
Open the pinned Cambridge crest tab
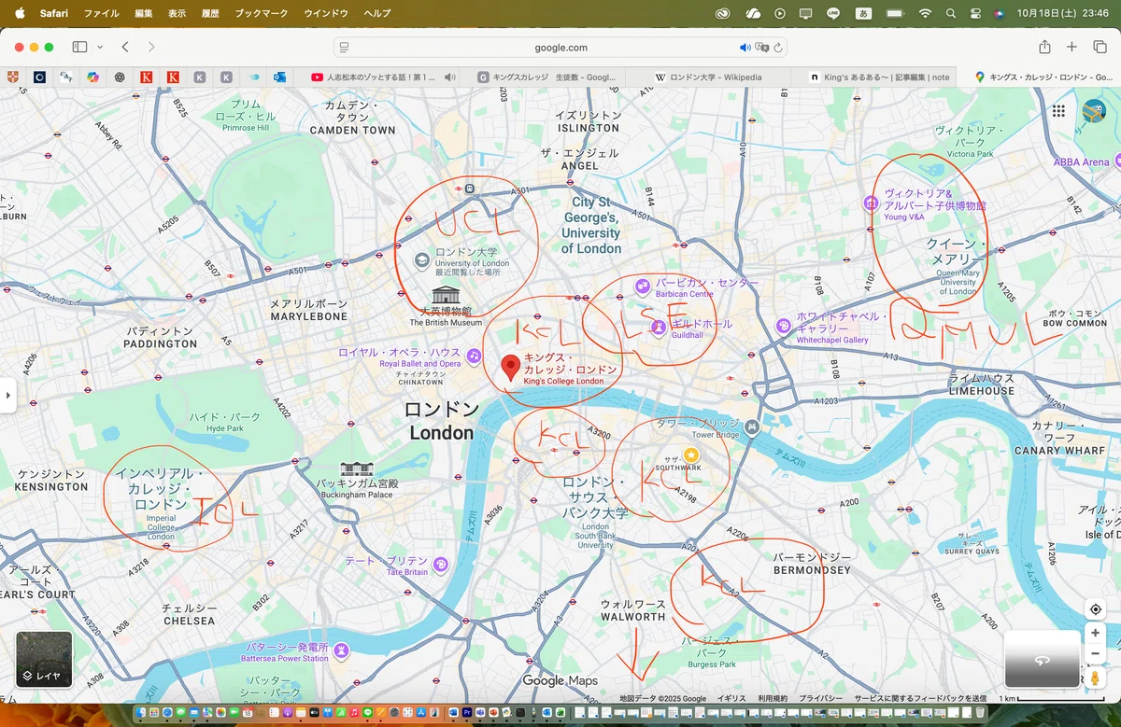[12, 77]
